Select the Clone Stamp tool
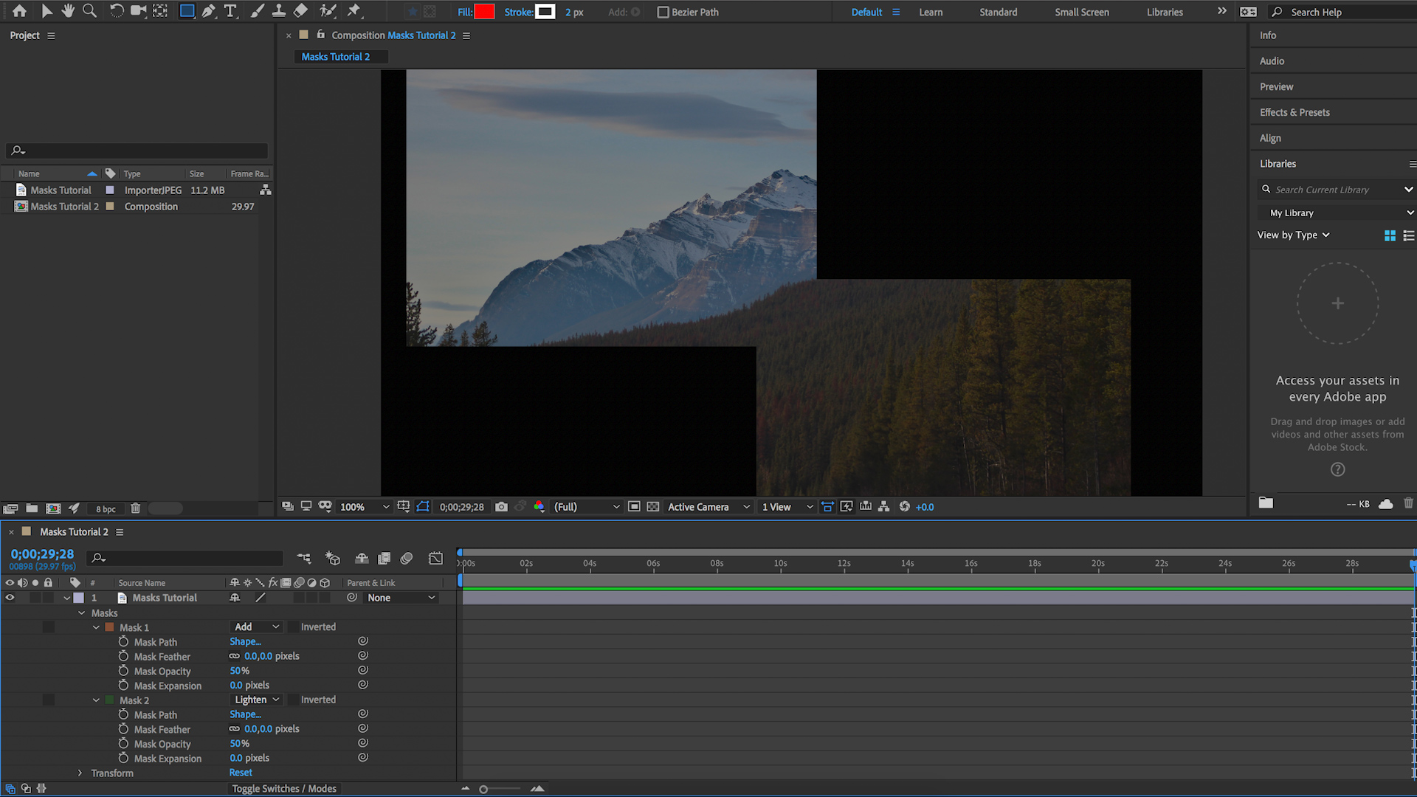 pyautogui.click(x=279, y=11)
